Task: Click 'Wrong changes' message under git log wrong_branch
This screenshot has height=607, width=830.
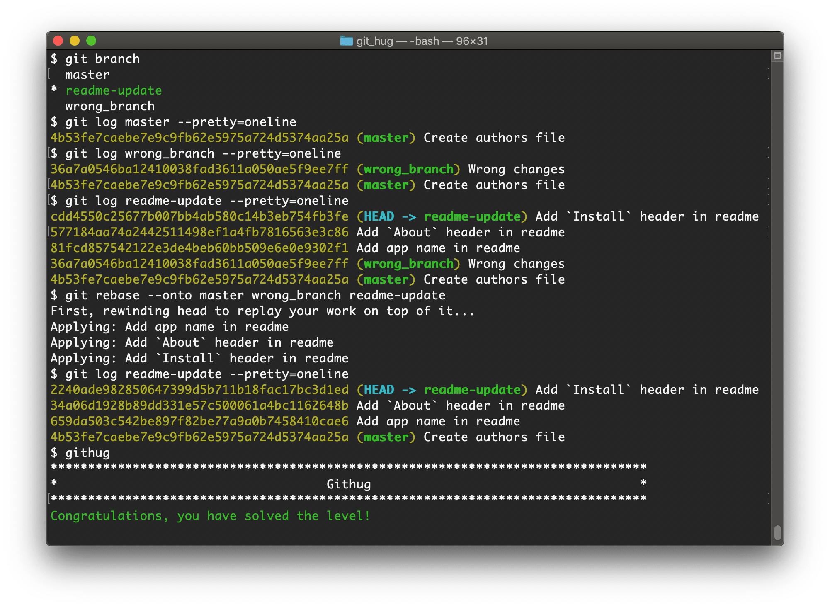Action: click(517, 169)
